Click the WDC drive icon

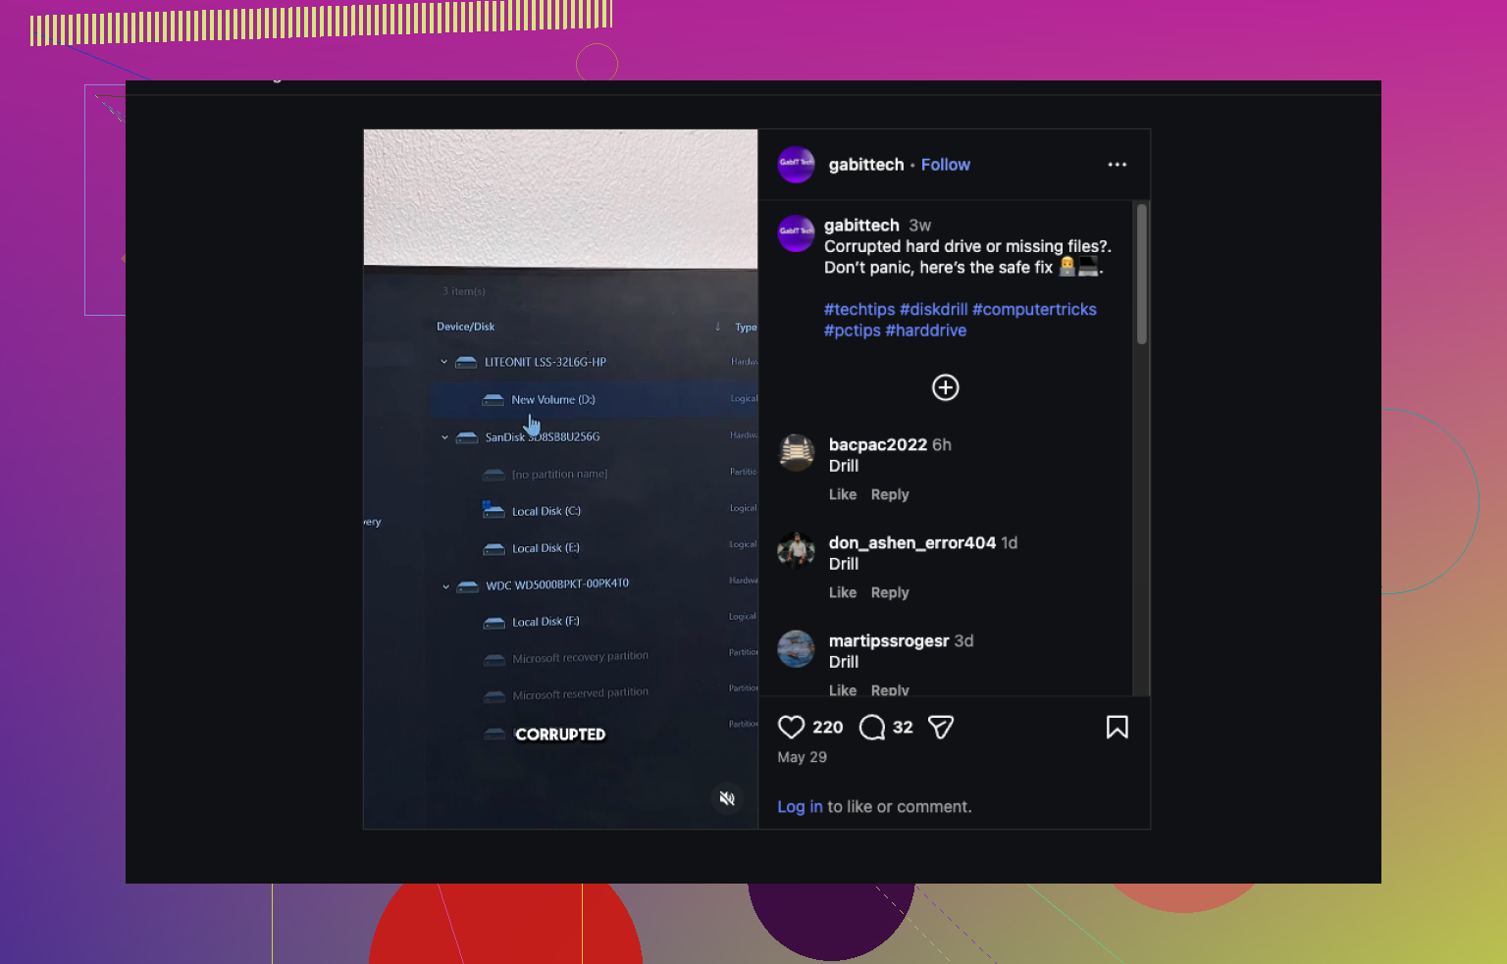pos(467,586)
